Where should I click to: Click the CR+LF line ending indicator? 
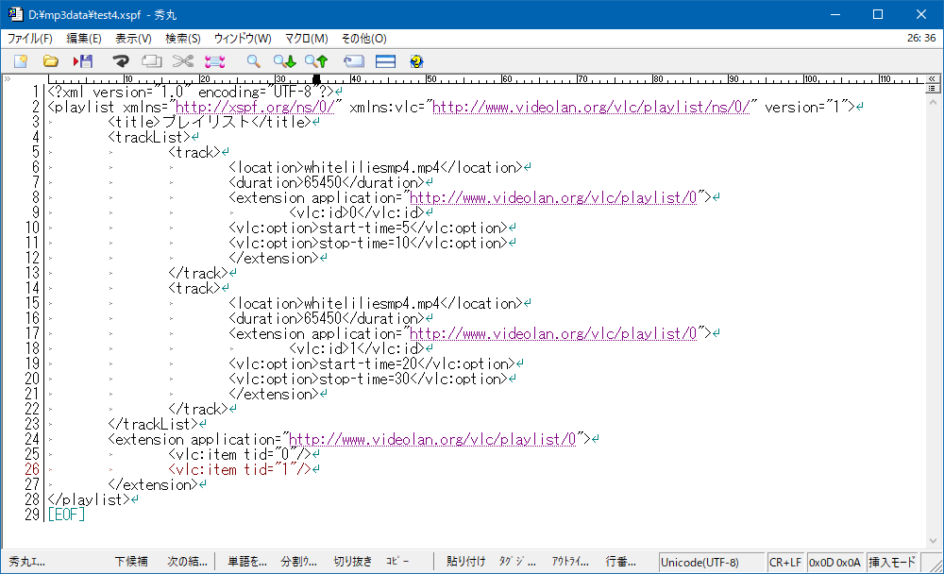[x=785, y=563]
